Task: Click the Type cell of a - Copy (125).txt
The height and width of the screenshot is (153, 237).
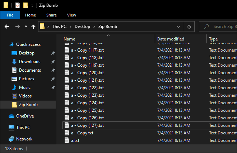Action: [223, 110]
